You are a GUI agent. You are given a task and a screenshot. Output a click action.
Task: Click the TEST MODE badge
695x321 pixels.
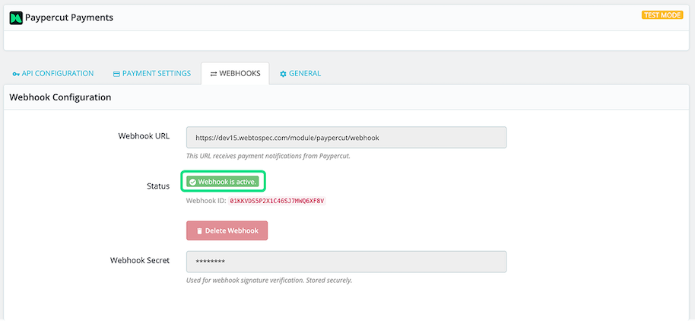(x=662, y=15)
